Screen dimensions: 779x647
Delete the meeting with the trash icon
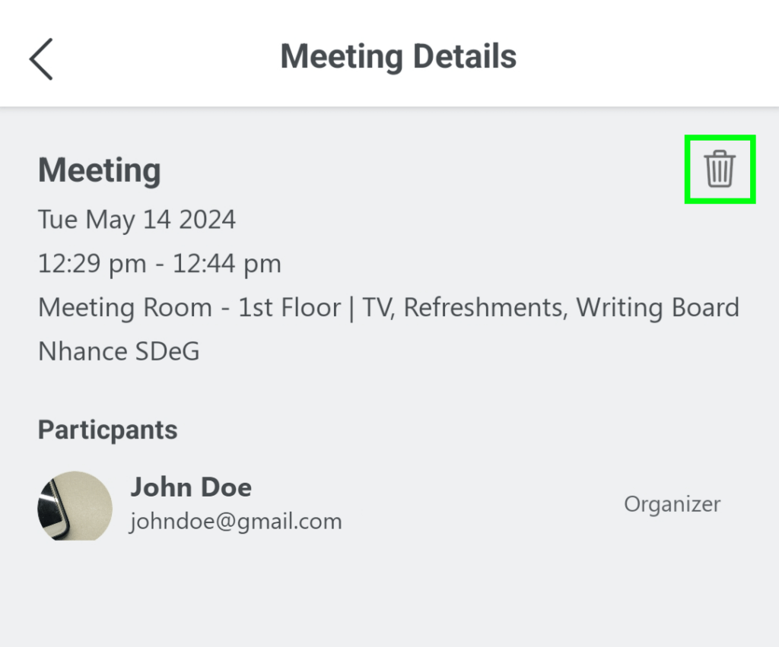[x=719, y=168]
